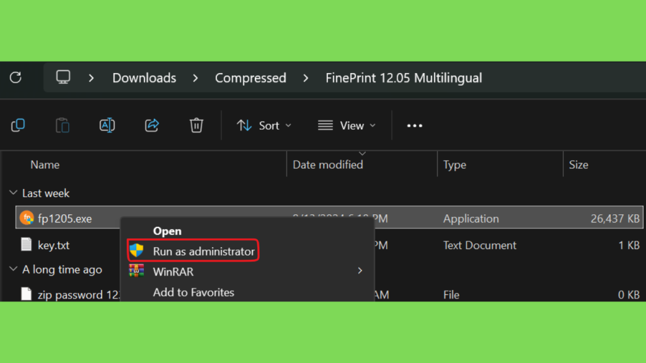Select the fp1205.exe file name
The width and height of the screenshot is (646, 363).
[65, 219]
